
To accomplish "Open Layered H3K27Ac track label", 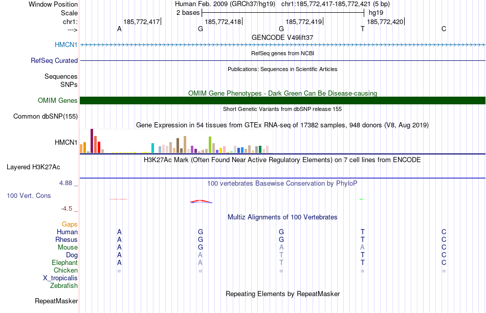I will point(33,167).
